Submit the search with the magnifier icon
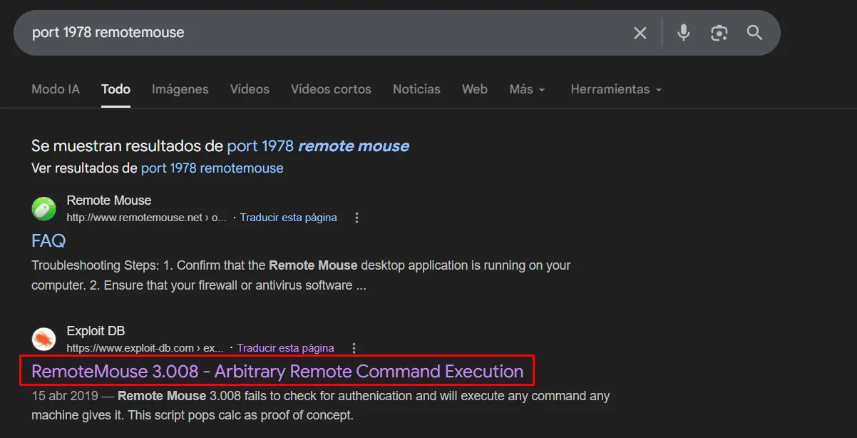Viewport: 857px width, 438px height. coord(754,33)
